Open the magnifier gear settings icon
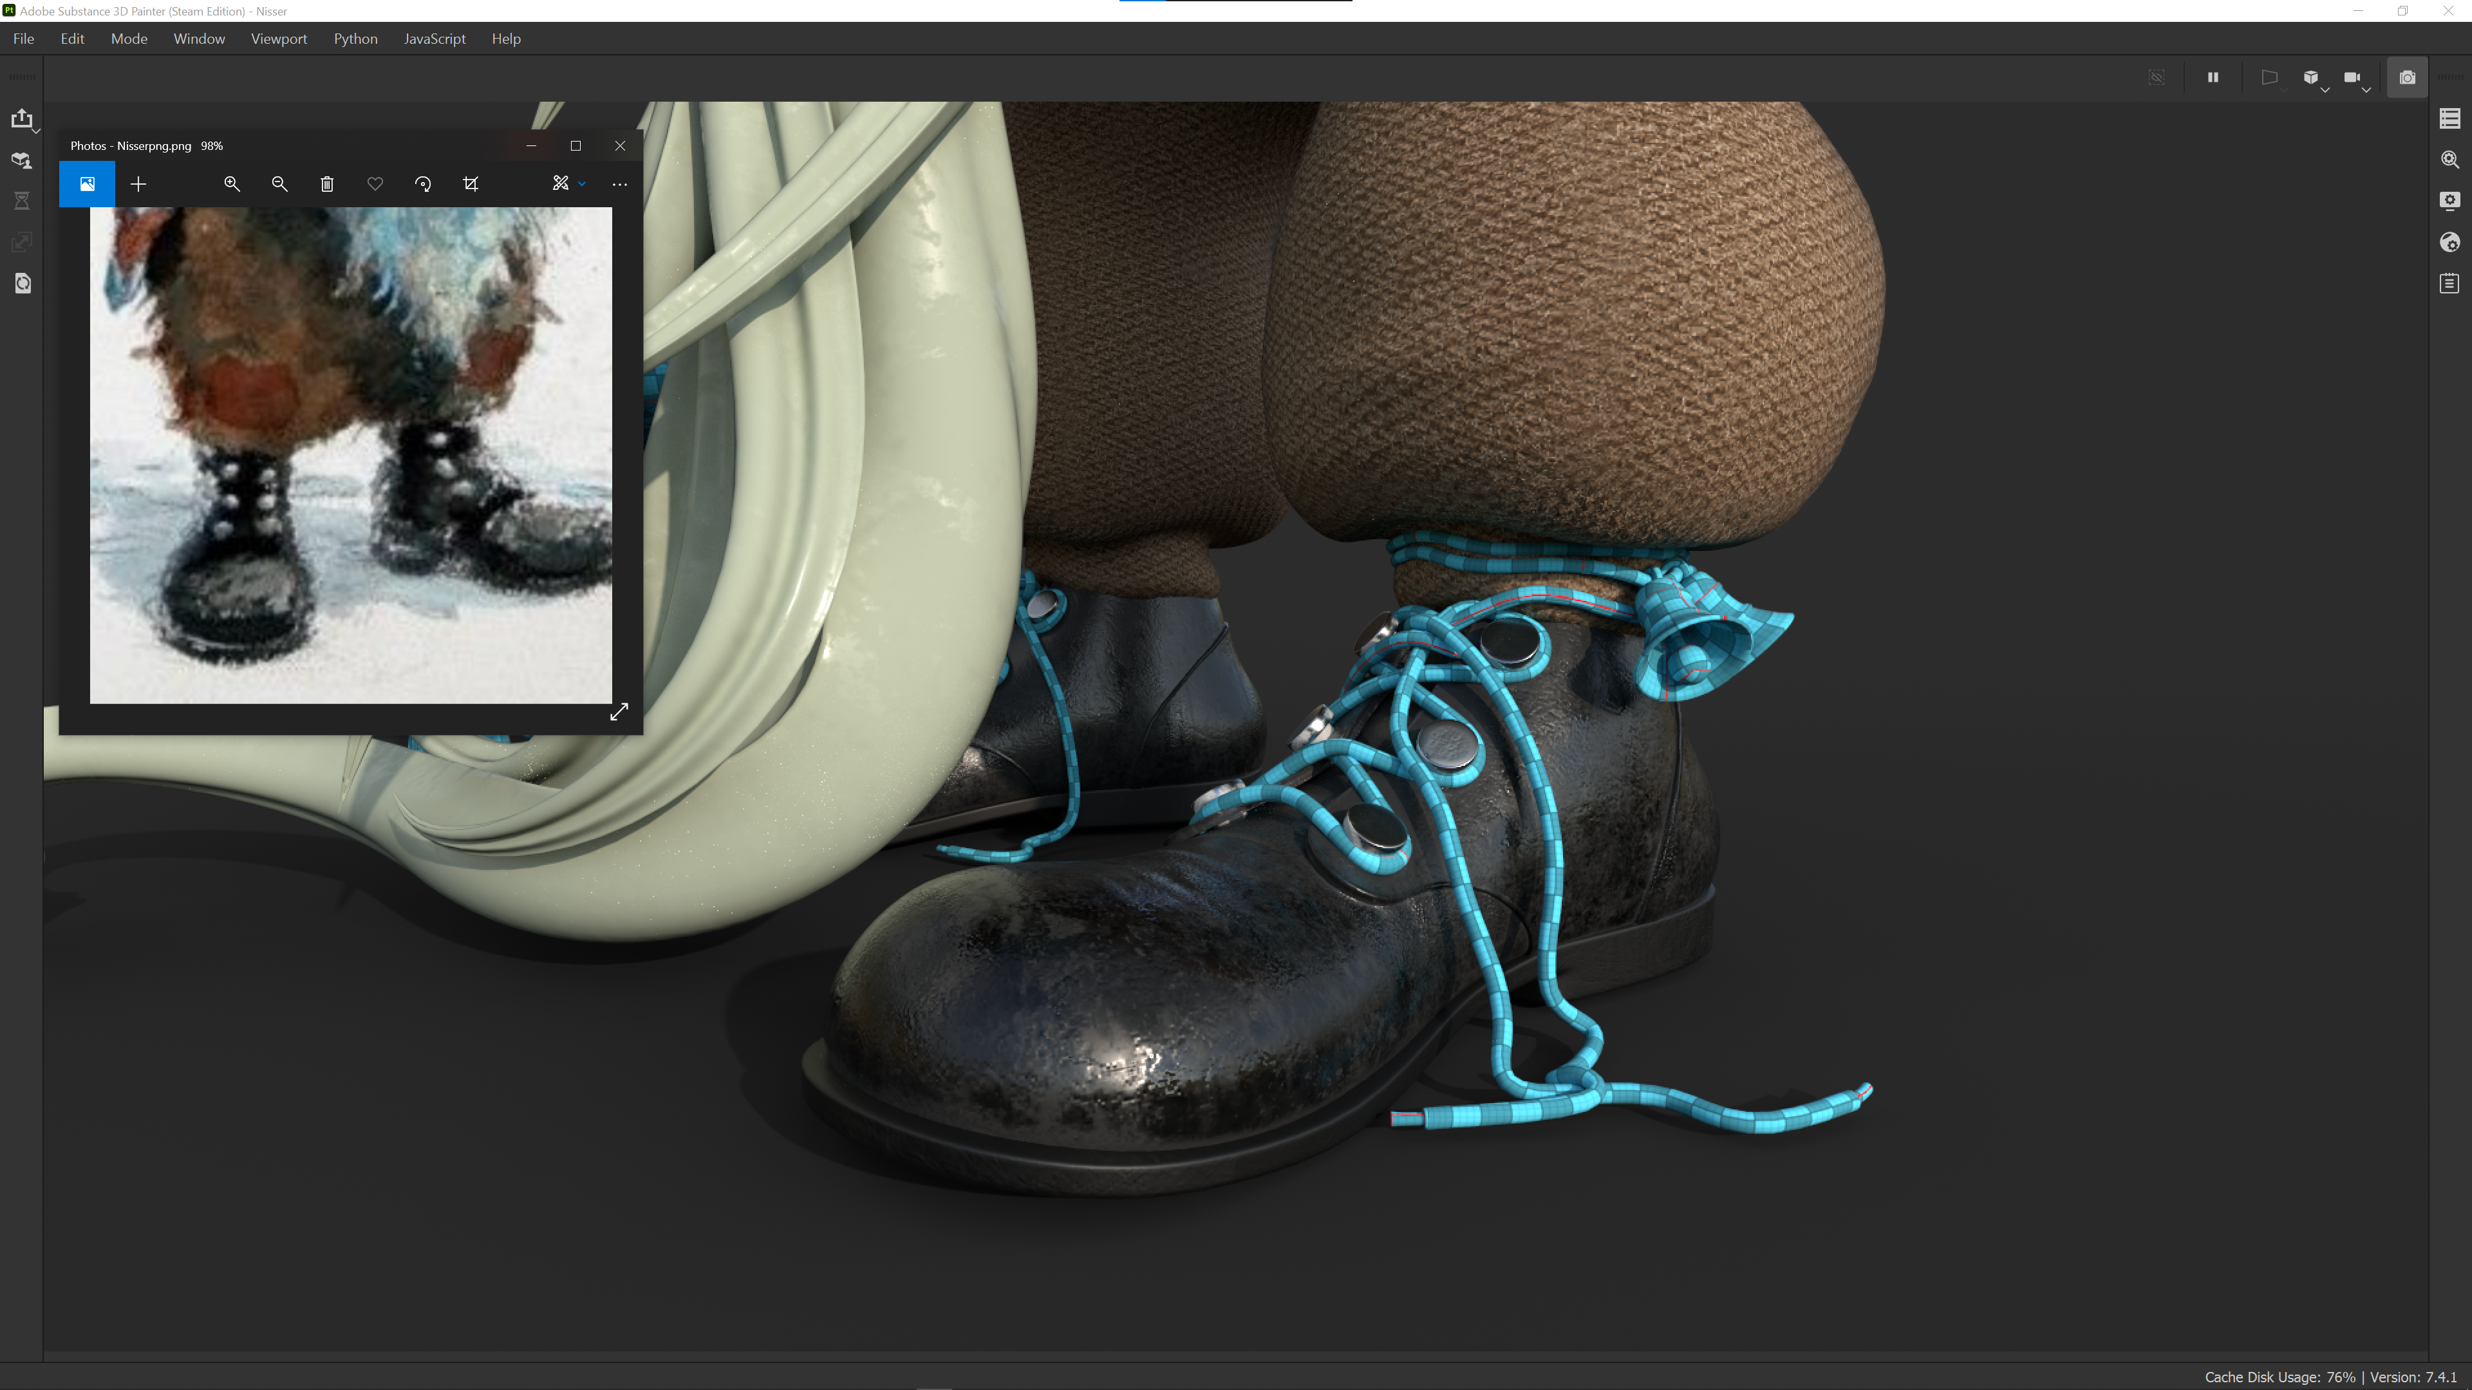Screen dimensions: 2472x1390 2449,160
